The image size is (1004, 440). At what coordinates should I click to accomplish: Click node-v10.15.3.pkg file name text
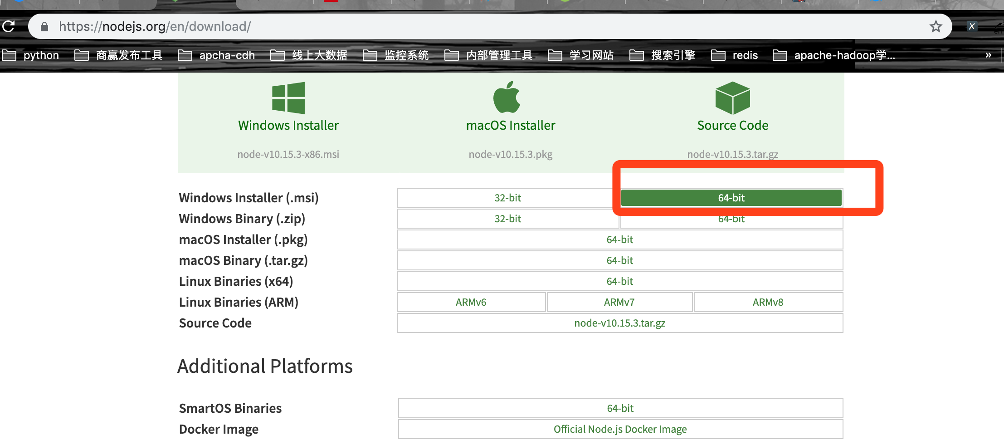[x=511, y=154]
